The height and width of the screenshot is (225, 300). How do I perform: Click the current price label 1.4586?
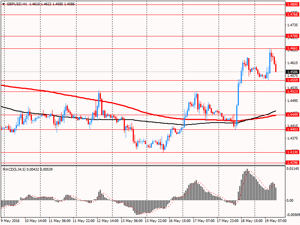[x=292, y=72]
